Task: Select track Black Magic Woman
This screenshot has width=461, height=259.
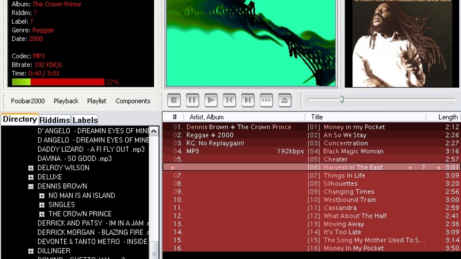Action: pos(353,151)
